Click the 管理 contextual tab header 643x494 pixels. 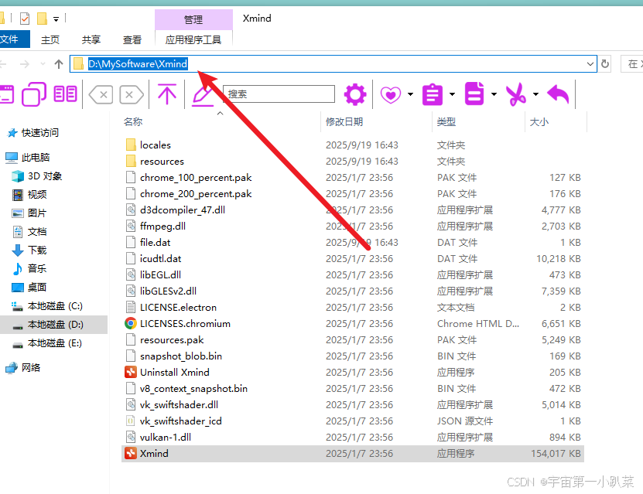click(193, 19)
